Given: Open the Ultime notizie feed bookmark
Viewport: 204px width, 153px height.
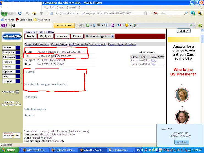Looking at the screenshot, I should pyautogui.click(x=42, y=20).
